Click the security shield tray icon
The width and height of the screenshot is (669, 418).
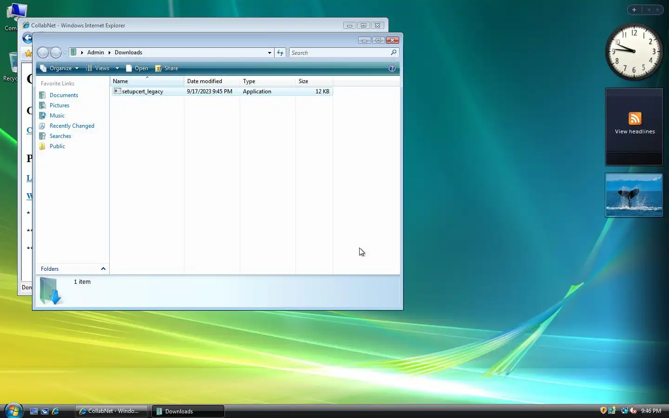603,411
